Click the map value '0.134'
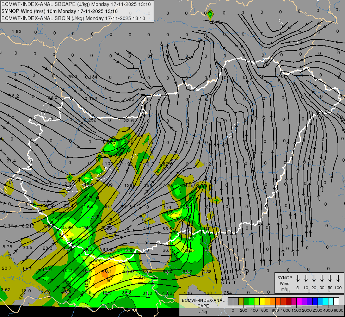Screen dimensions: 345x317 [91, 77]
